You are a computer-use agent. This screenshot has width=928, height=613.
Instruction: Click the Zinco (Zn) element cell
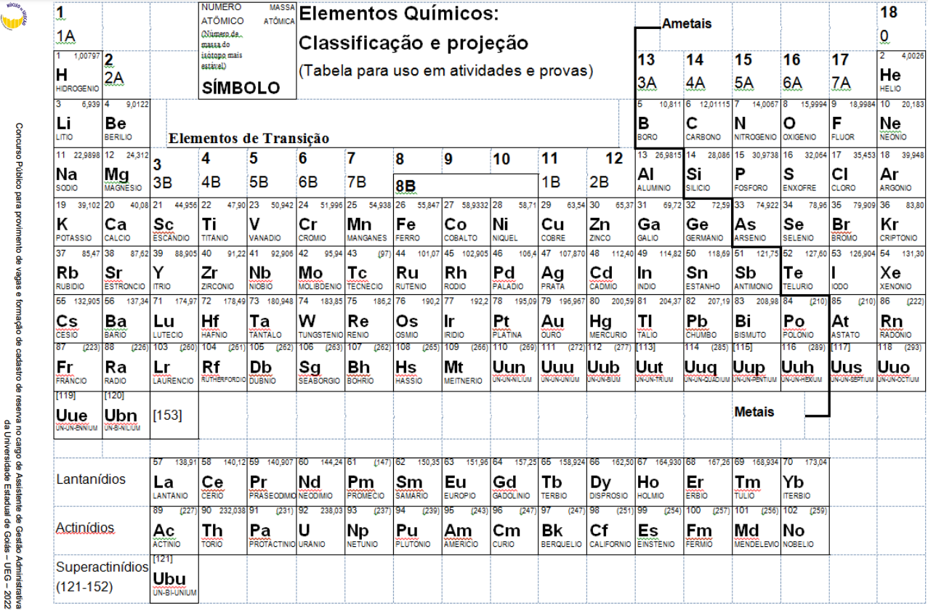[610, 222]
